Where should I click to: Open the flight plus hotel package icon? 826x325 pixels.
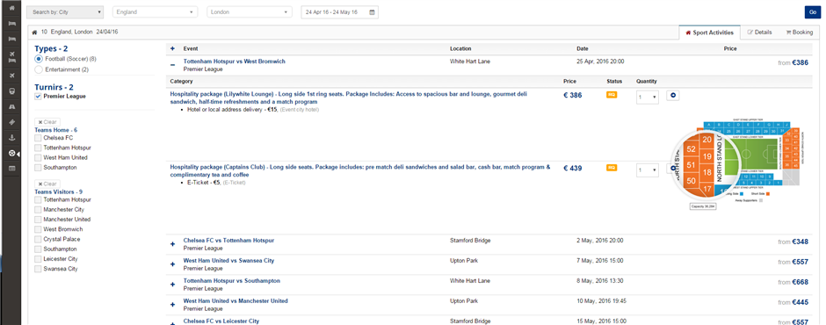(x=12, y=57)
